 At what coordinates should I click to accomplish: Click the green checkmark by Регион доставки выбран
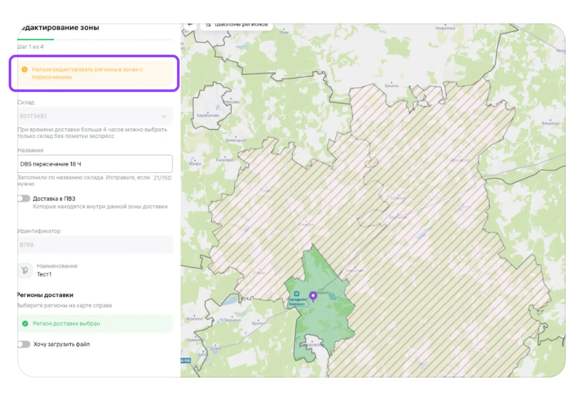[x=25, y=323]
